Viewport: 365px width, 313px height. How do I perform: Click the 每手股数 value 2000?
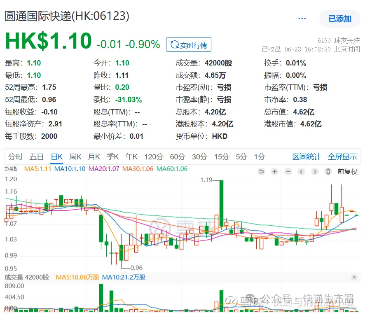49,136
